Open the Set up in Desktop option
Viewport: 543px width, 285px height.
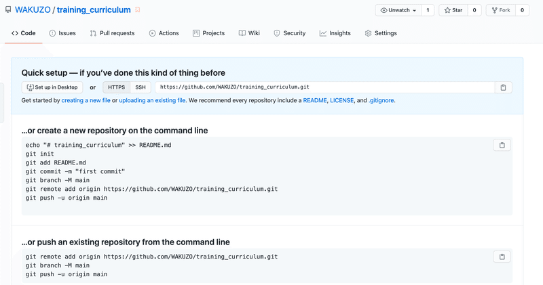point(52,87)
